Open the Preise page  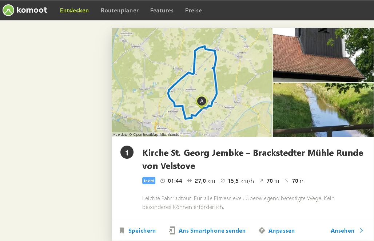[194, 11]
